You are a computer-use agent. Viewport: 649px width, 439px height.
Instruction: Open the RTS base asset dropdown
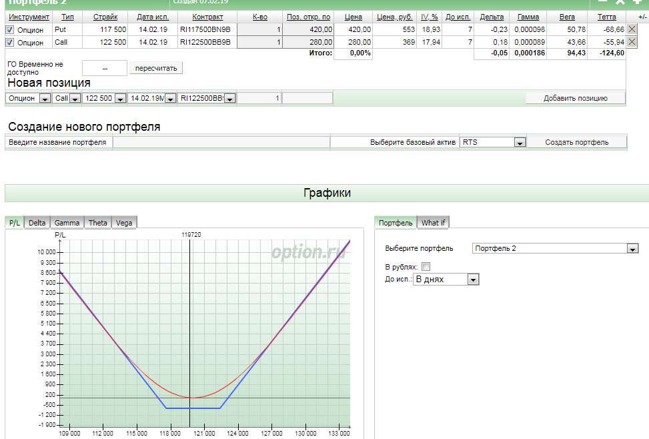pos(519,143)
